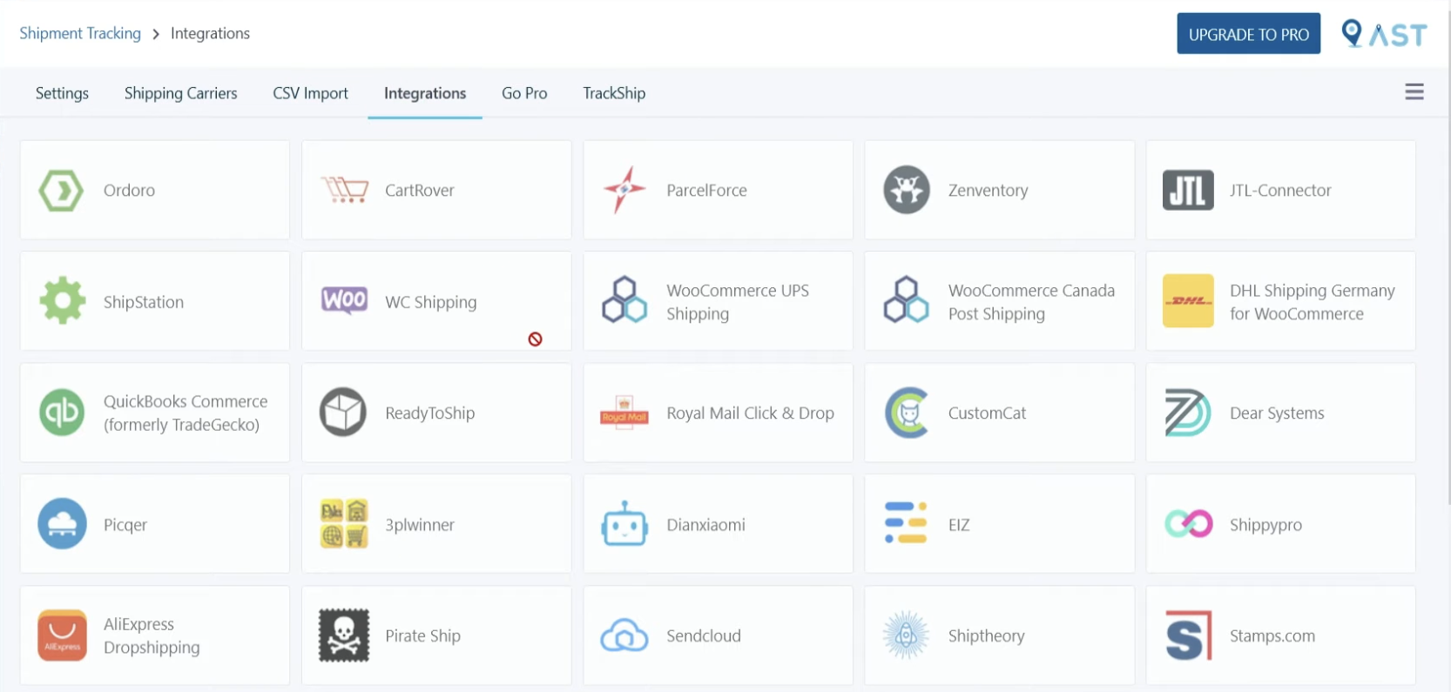Click the WooCommerce UPS Shipping hexagons icon
This screenshot has height=692, width=1451.
[x=624, y=300]
